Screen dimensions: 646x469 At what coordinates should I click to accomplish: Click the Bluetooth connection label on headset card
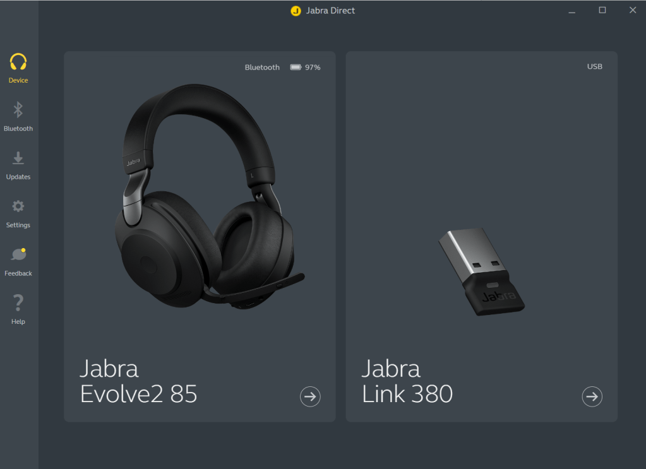[262, 67]
